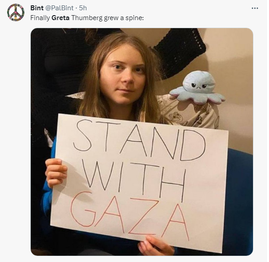
Task: Click the hand holding the sign's bottom edge
Action: point(155,245)
